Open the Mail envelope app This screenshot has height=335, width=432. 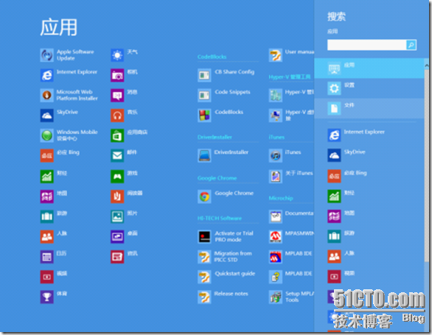pos(124,155)
